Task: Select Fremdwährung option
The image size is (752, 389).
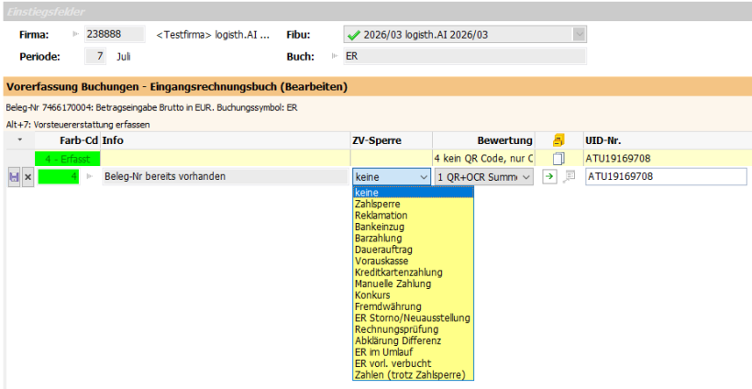Action: pyautogui.click(x=414, y=306)
